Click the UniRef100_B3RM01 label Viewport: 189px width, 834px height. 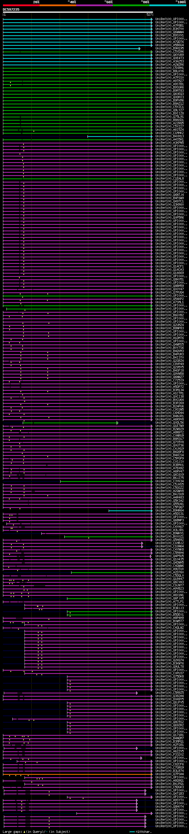[x=170, y=465]
